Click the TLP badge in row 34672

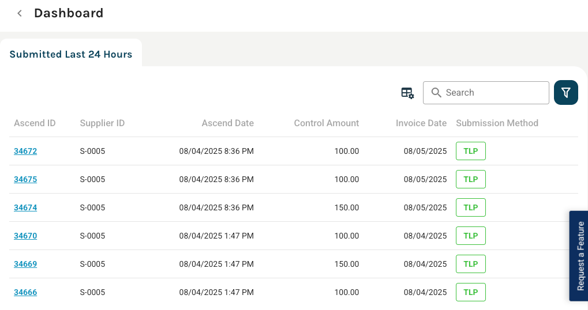(470, 152)
